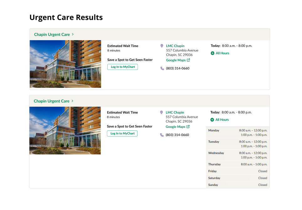Screen dimensions: 302x210
Task: Click Log In to MyChart in the second card
Action: point(122,133)
